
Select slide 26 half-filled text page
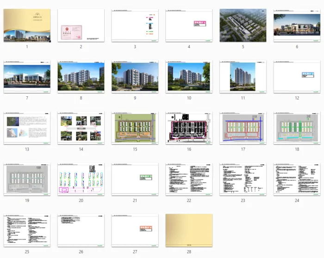[81, 230]
